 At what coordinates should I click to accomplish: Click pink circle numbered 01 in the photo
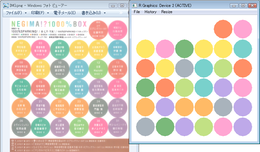(x=118, y=30)
